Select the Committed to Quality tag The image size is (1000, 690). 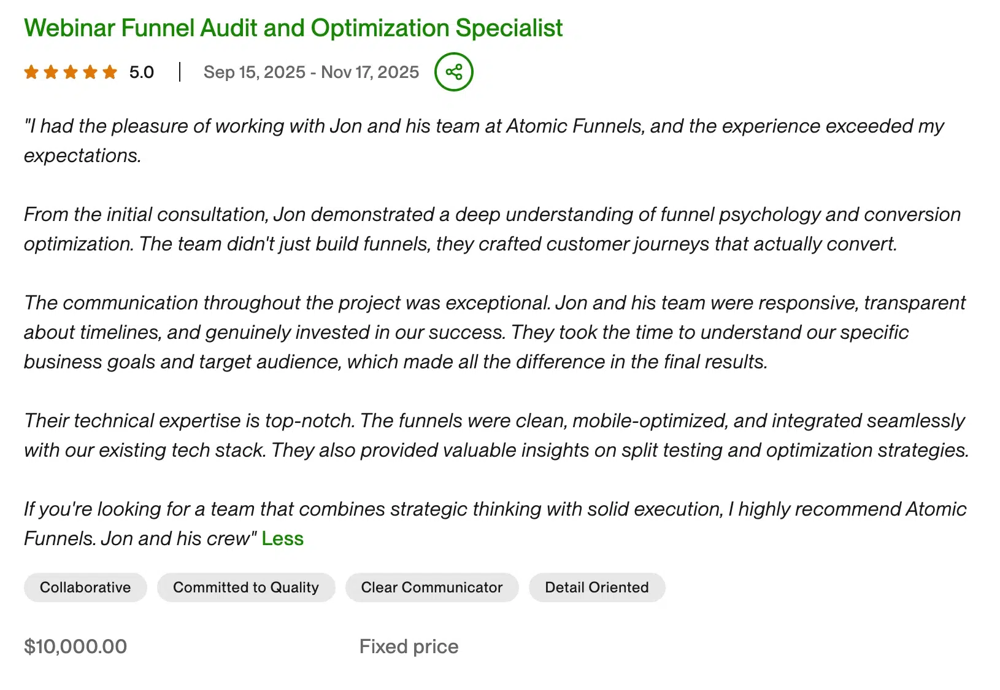[x=246, y=587]
